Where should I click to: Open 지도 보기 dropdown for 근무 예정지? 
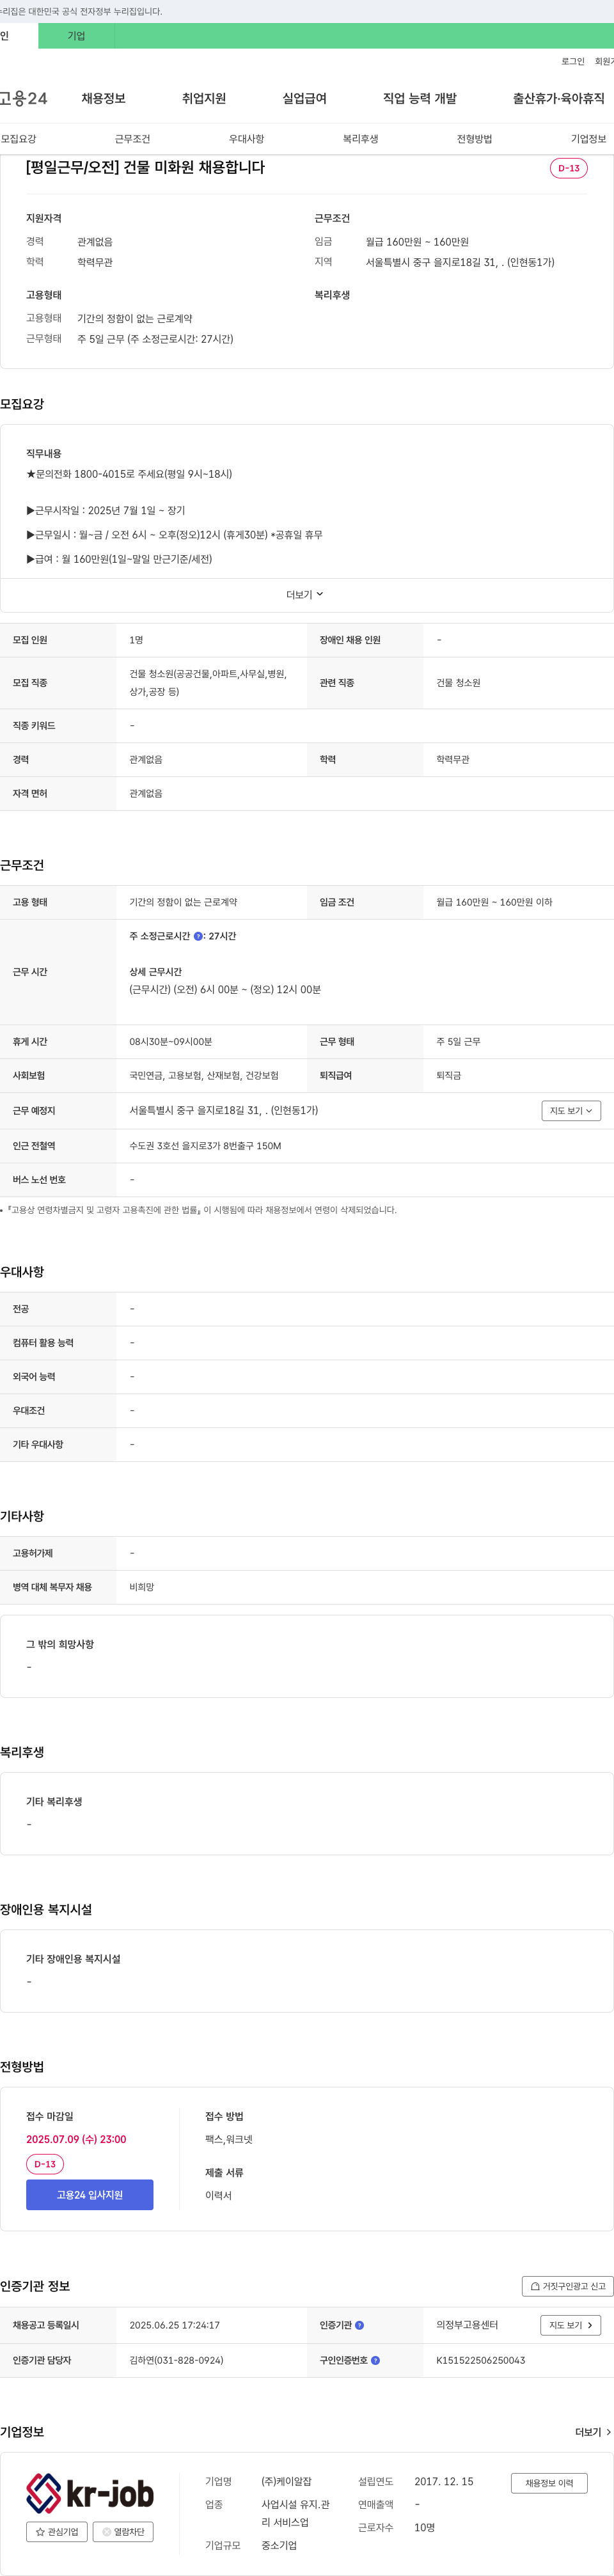tap(571, 1110)
